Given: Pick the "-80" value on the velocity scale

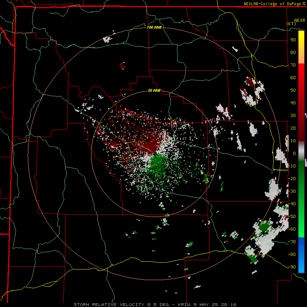Looking at the screenshot, I should tap(292, 254).
